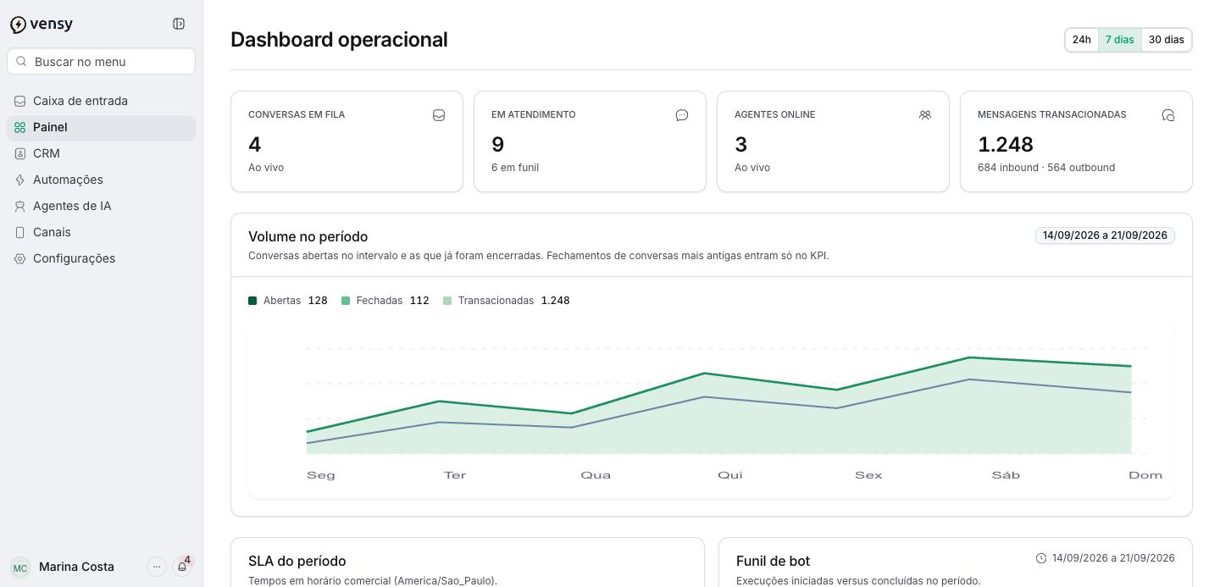Image resolution: width=1220 pixels, height=587 pixels.
Task: Click the Vensy lightning logo icon
Action: coord(18,25)
